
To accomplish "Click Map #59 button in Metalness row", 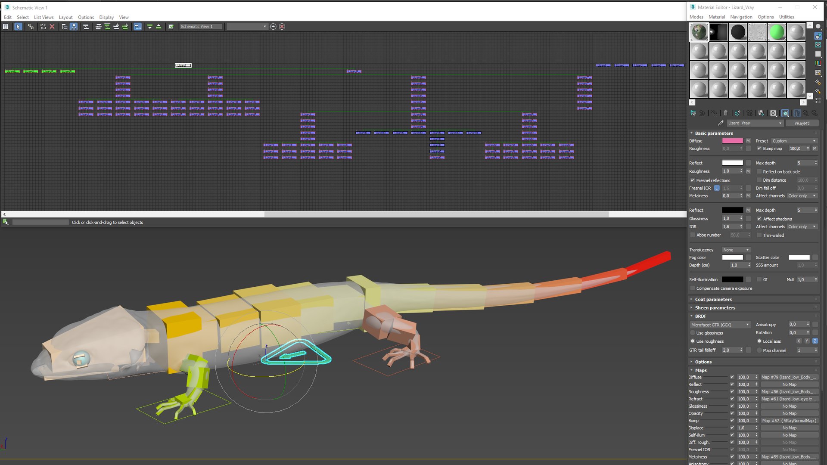I will coord(789,457).
